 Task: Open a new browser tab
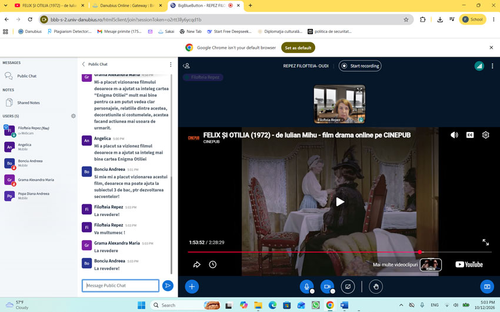(x=251, y=5)
